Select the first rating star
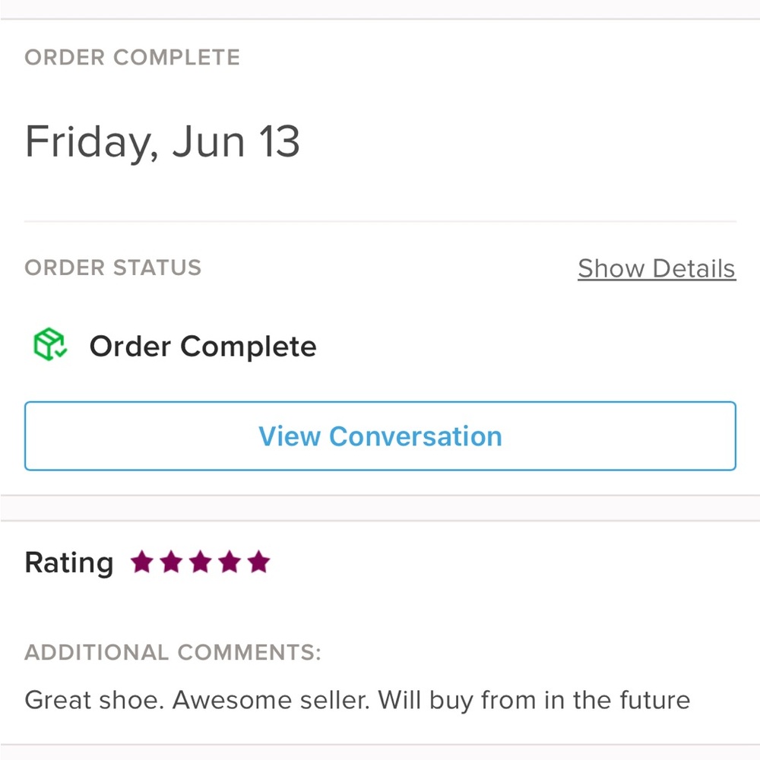Viewport: 760px width, 760px height. click(143, 562)
